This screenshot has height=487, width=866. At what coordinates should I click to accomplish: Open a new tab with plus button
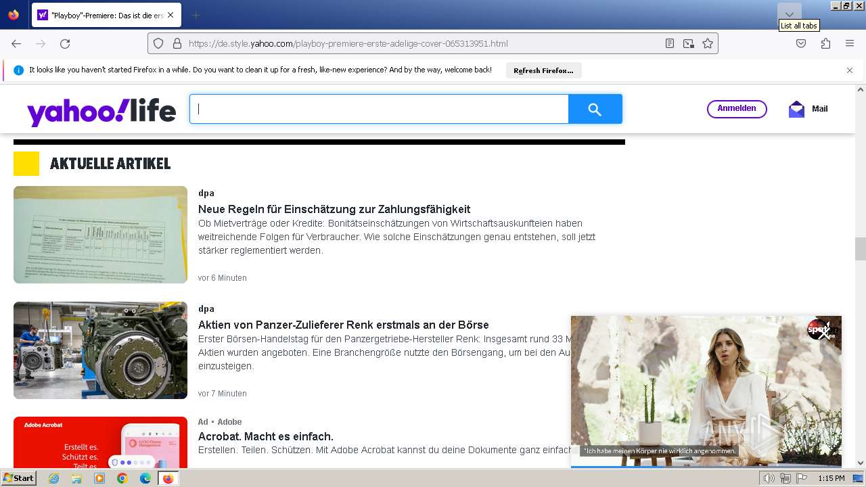[x=196, y=15]
